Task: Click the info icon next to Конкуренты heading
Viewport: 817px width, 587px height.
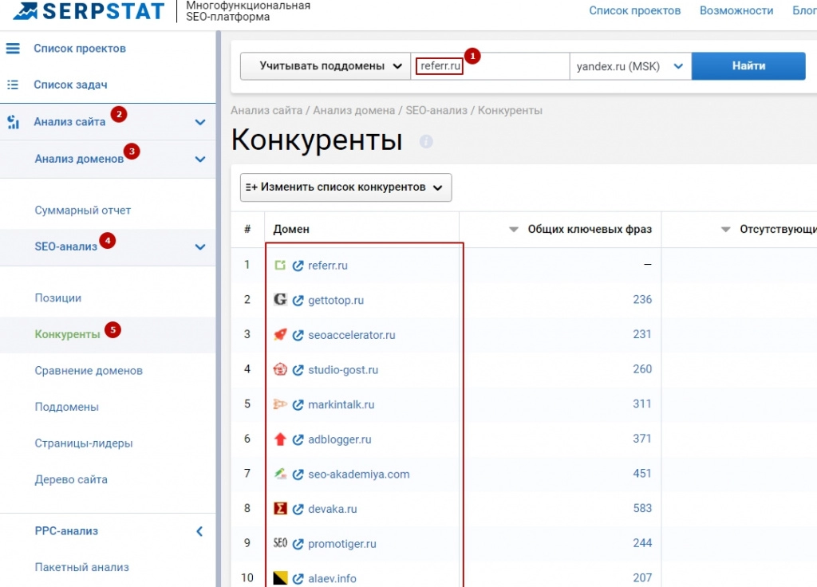Action: click(x=426, y=141)
